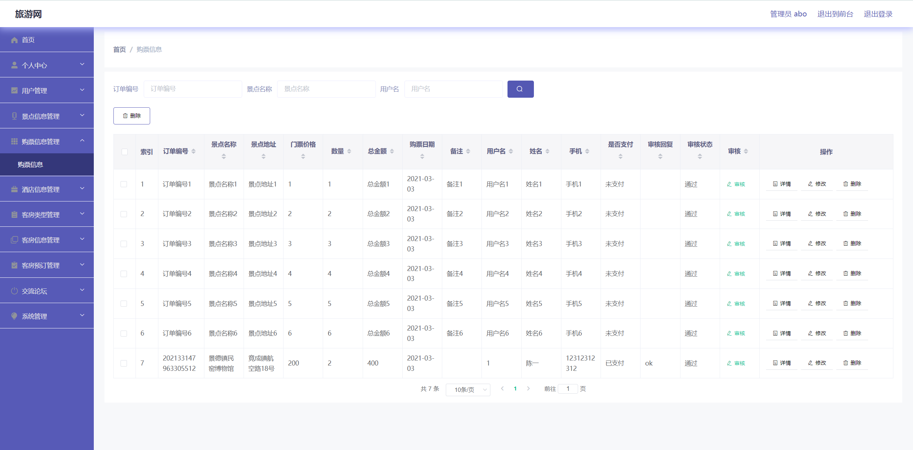
Task: Sort by 景点名称 column arrows
Action: [224, 157]
